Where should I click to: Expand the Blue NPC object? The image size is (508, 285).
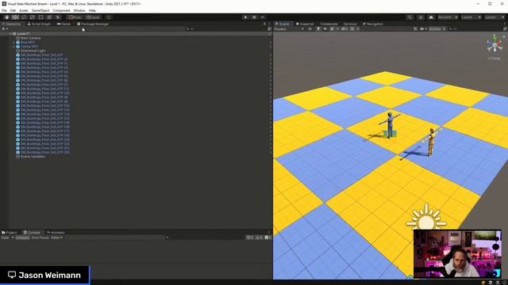(x=14, y=42)
